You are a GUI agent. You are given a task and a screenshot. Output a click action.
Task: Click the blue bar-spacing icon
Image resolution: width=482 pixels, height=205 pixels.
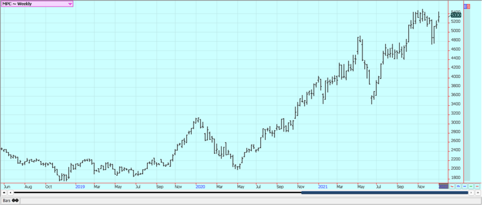465,186
